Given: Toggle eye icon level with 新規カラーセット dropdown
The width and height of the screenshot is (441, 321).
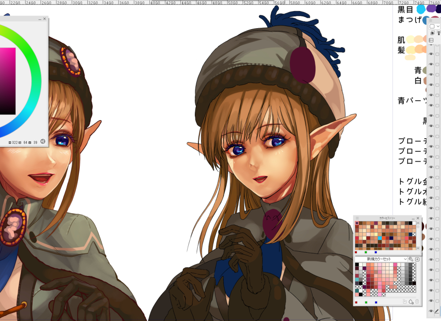Looking at the screenshot, I should (x=431, y=259).
